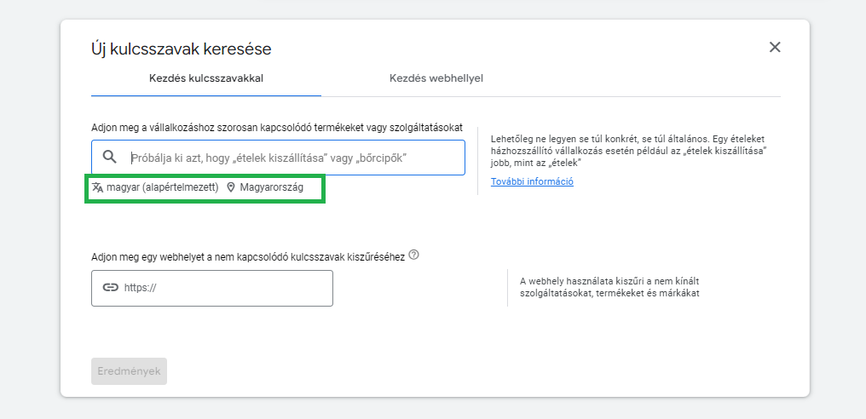Click the location pin icon
Viewport: 866px width, 419px height.
click(231, 187)
